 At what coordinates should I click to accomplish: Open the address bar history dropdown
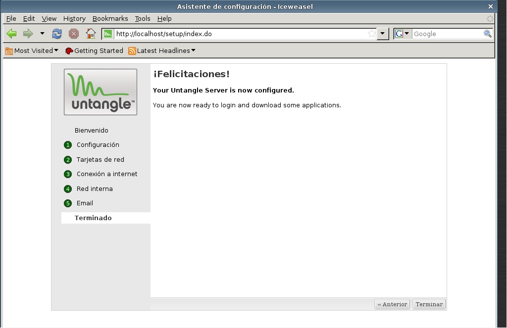click(383, 34)
